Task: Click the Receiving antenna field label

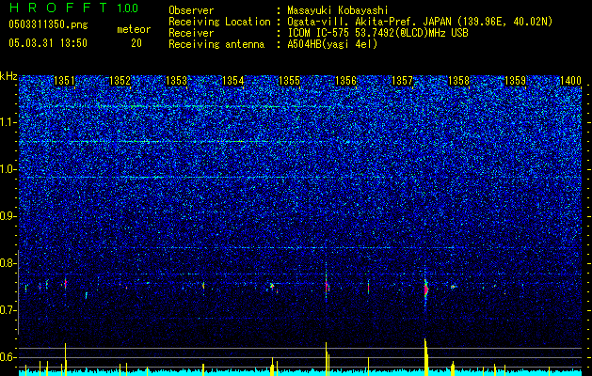Action: point(216,44)
